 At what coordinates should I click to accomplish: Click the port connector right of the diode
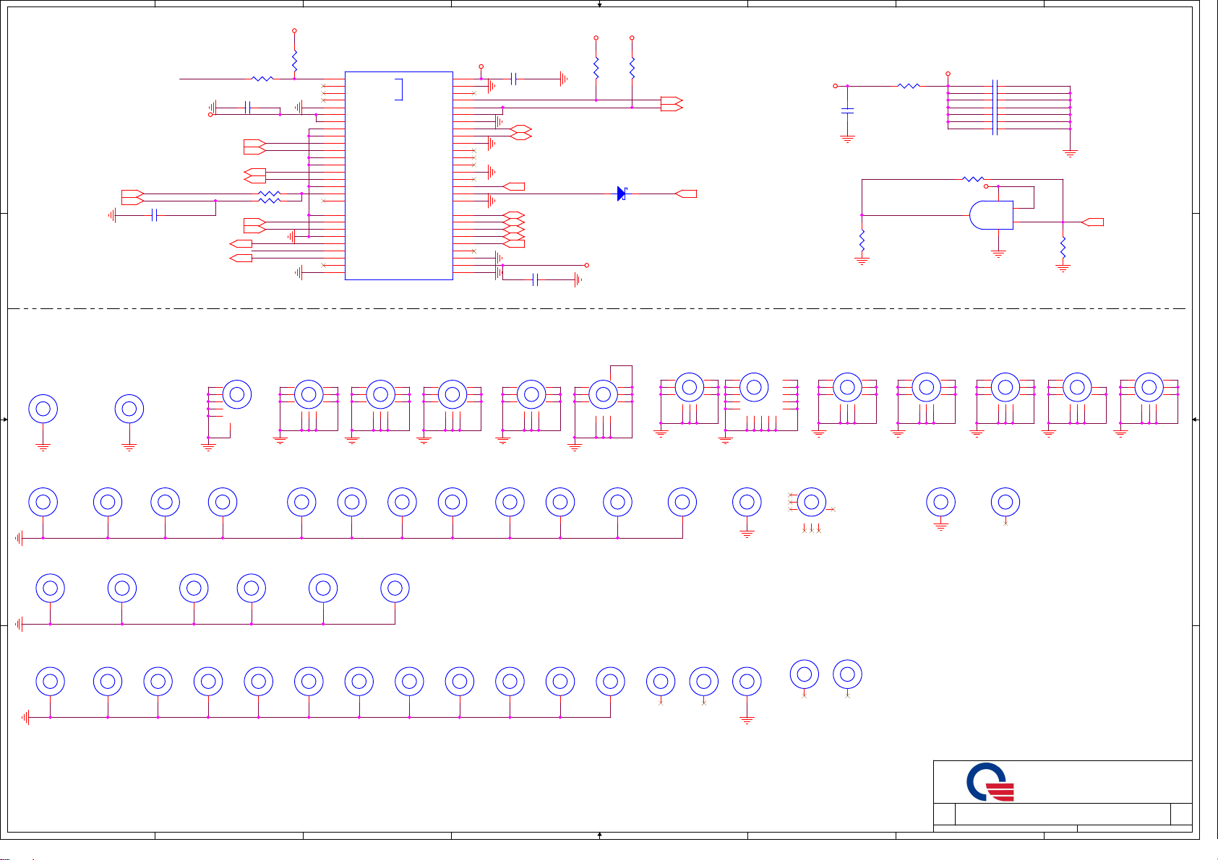point(686,194)
